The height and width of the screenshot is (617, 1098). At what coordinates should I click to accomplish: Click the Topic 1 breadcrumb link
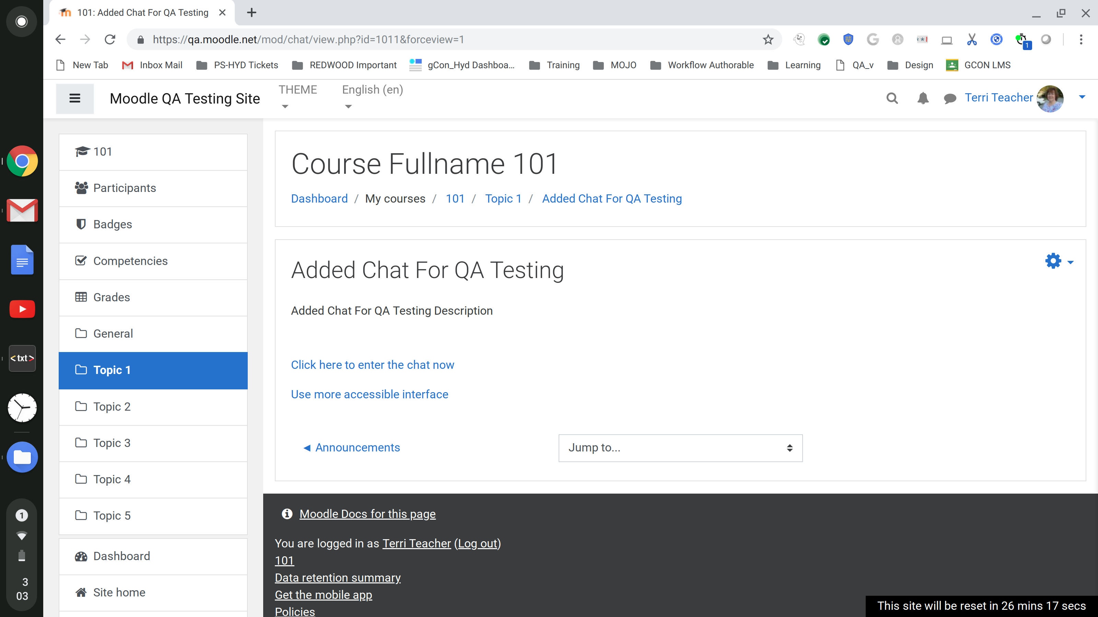[x=503, y=198]
